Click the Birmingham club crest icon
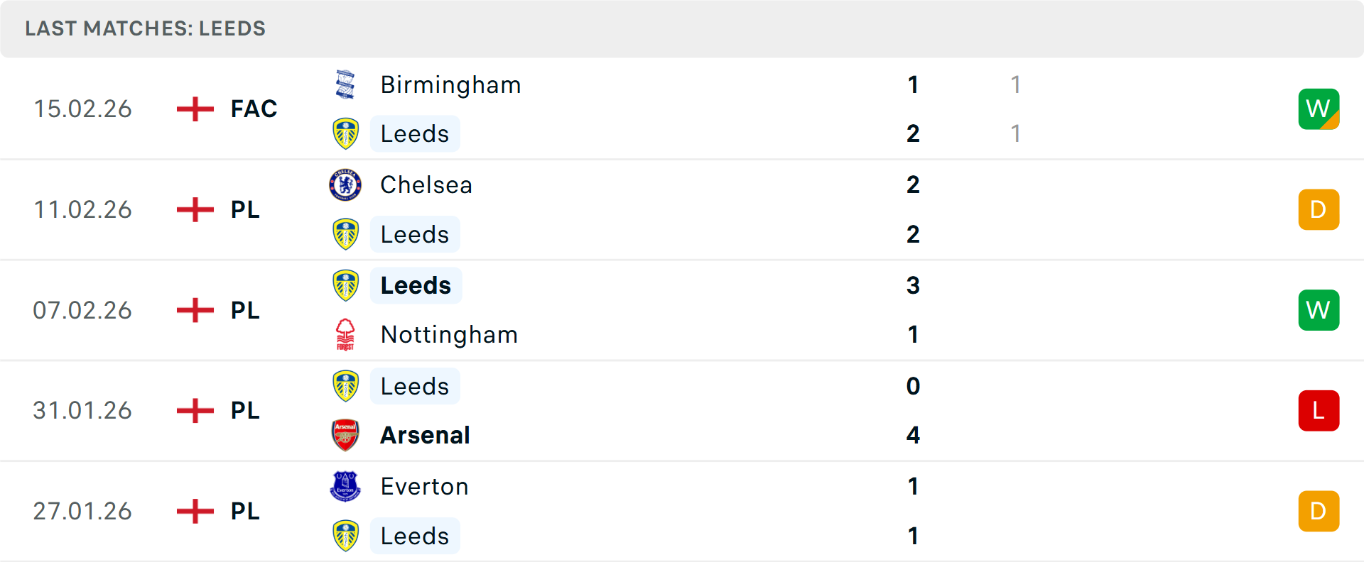Screen dimensions: 1364x562 point(345,84)
